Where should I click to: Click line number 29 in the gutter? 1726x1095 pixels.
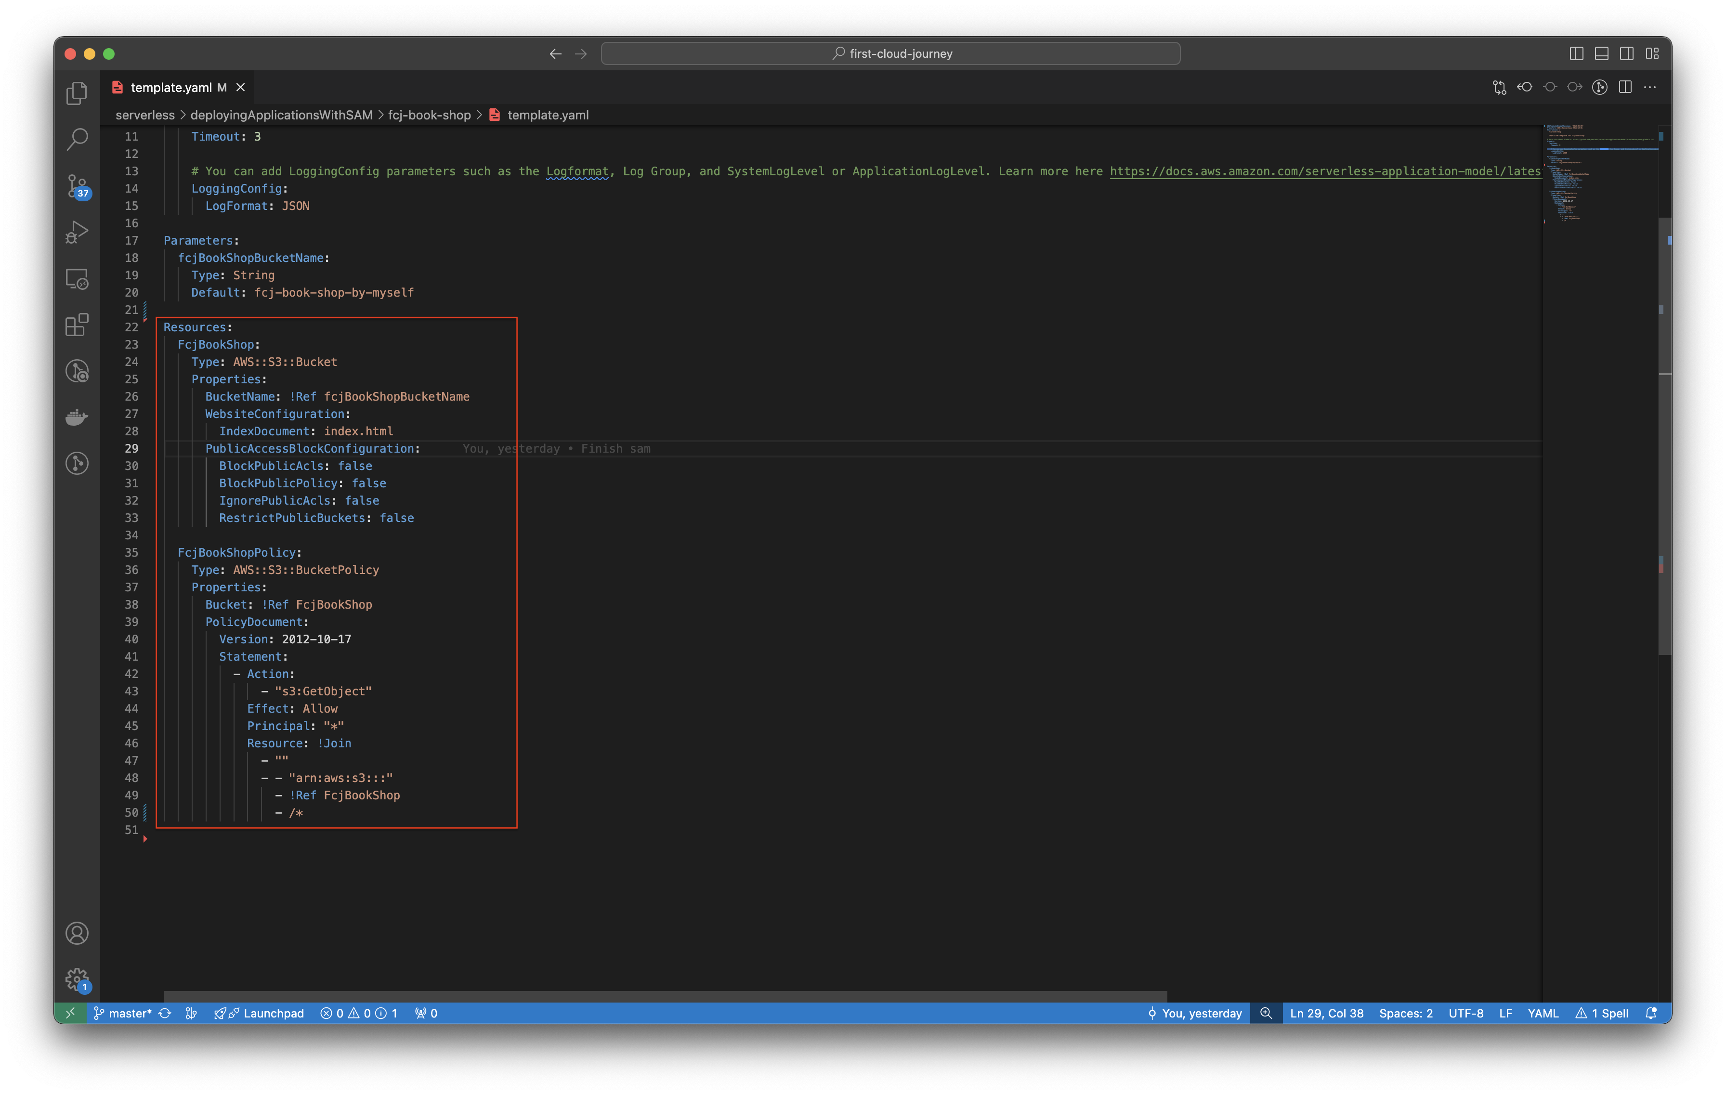[131, 449]
